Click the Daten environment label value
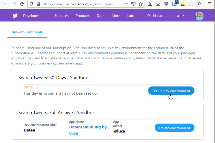 [x=29, y=130]
